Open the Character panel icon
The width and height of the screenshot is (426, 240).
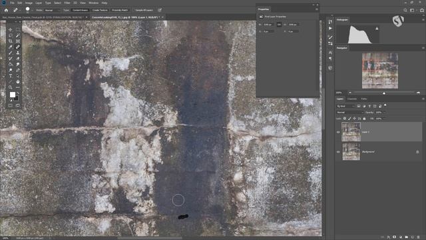tap(330, 52)
